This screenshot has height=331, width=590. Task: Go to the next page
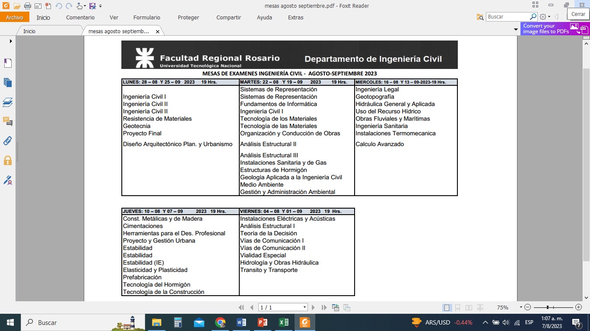click(314, 307)
